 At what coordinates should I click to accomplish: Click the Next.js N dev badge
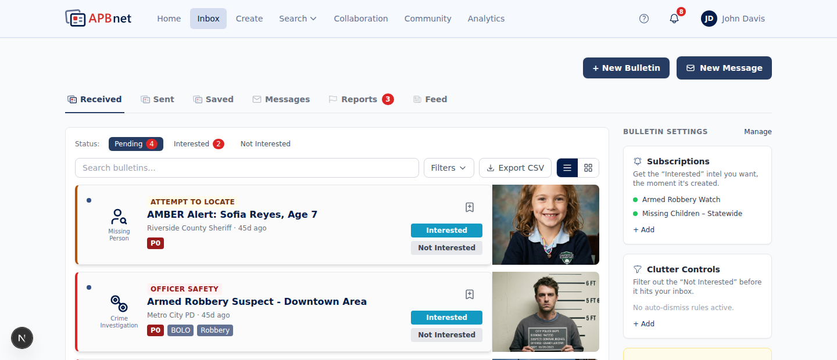click(22, 338)
